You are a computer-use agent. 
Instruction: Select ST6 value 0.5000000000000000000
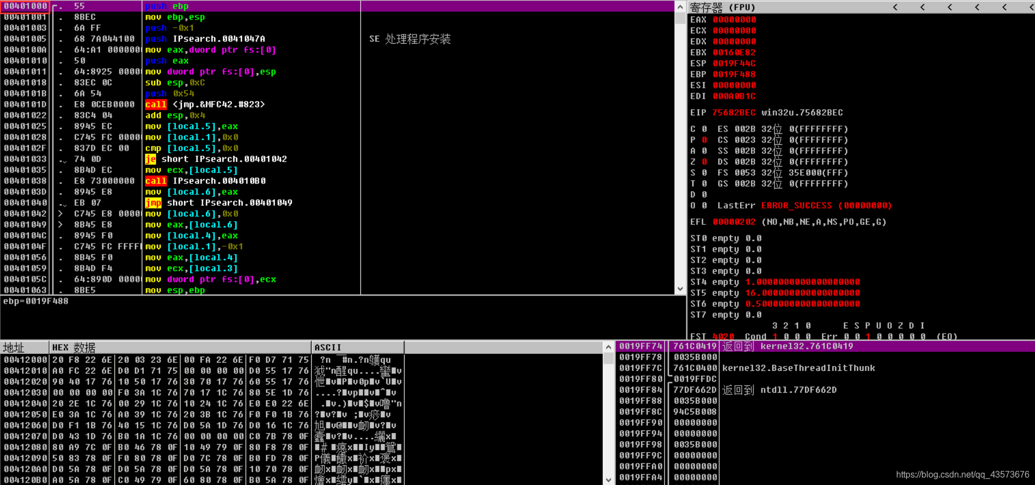[x=803, y=304]
